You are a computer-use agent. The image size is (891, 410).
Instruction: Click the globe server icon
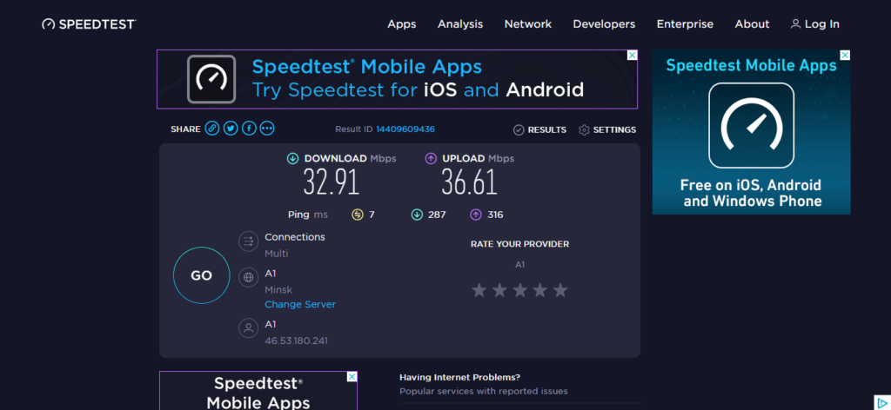pos(249,277)
